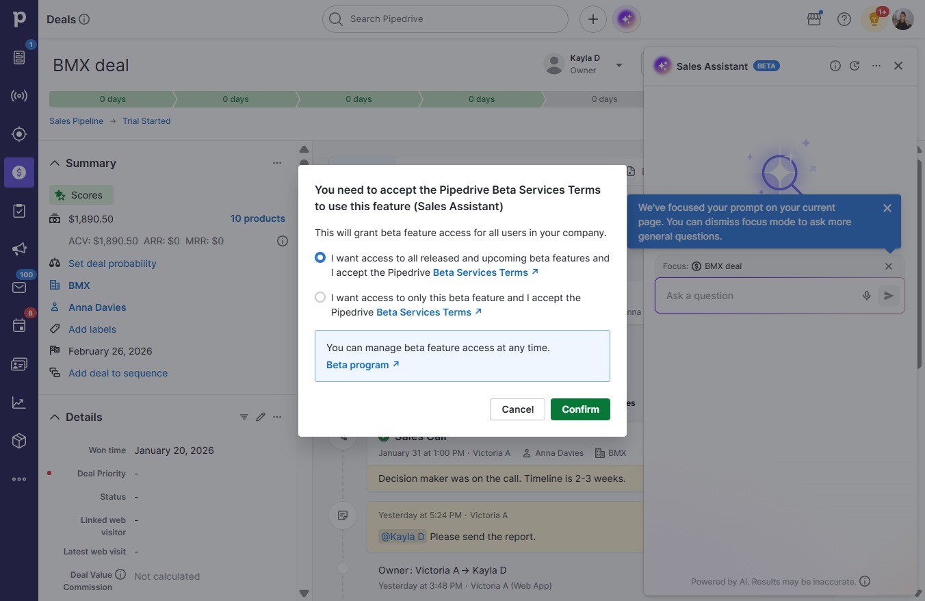Open the lightbulb tips icon
Image resolution: width=925 pixels, height=601 pixels.
pos(874,19)
